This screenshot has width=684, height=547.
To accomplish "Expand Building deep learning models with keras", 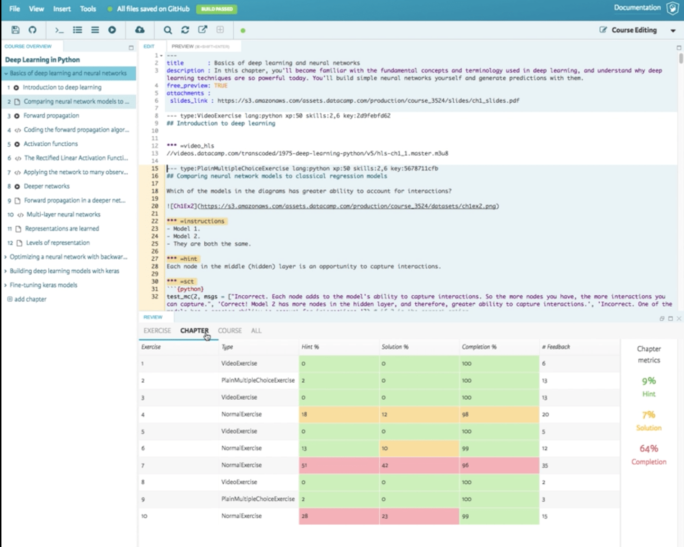I will point(5,271).
